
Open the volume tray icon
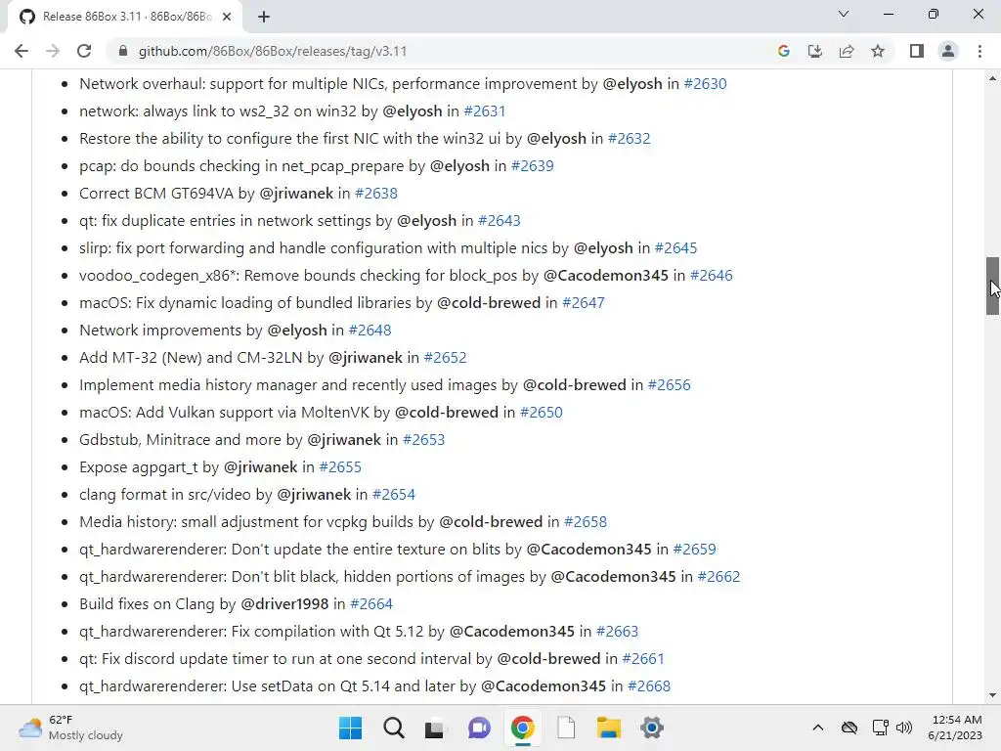pos(904,728)
